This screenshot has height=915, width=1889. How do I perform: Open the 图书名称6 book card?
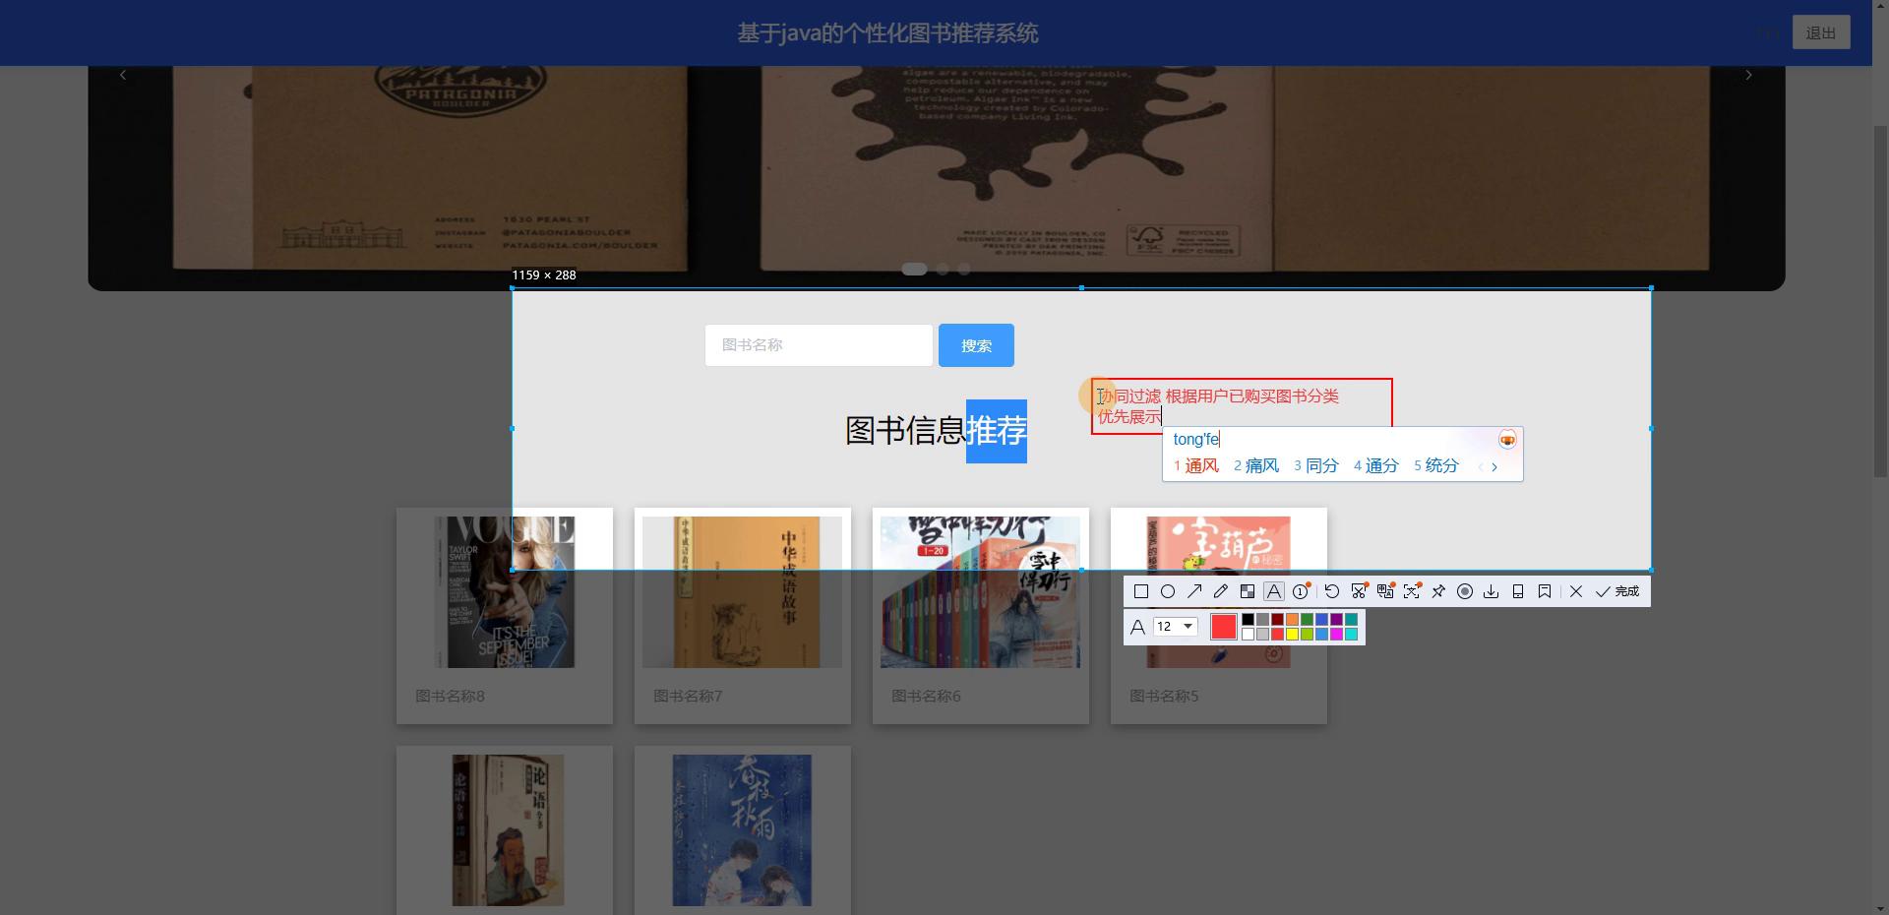pyautogui.click(x=981, y=616)
